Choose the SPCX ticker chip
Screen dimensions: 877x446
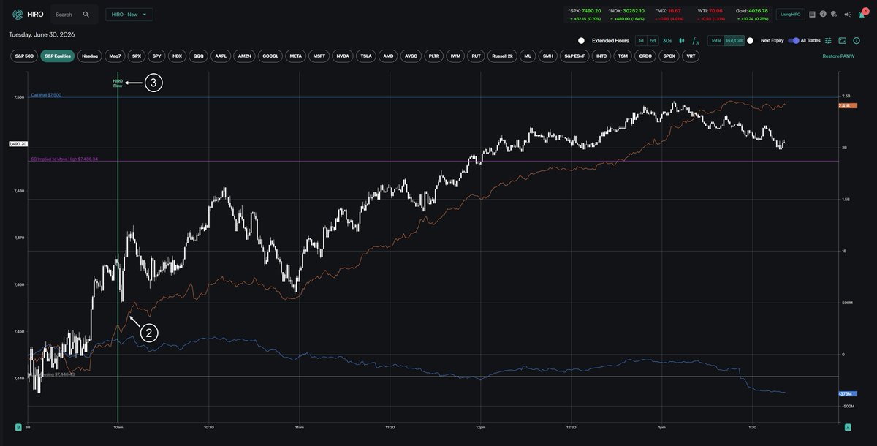point(669,56)
